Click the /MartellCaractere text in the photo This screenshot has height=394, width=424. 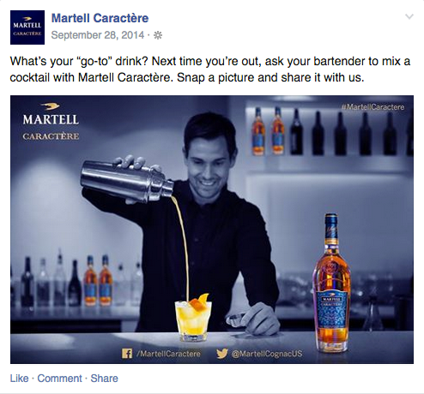coord(168,354)
